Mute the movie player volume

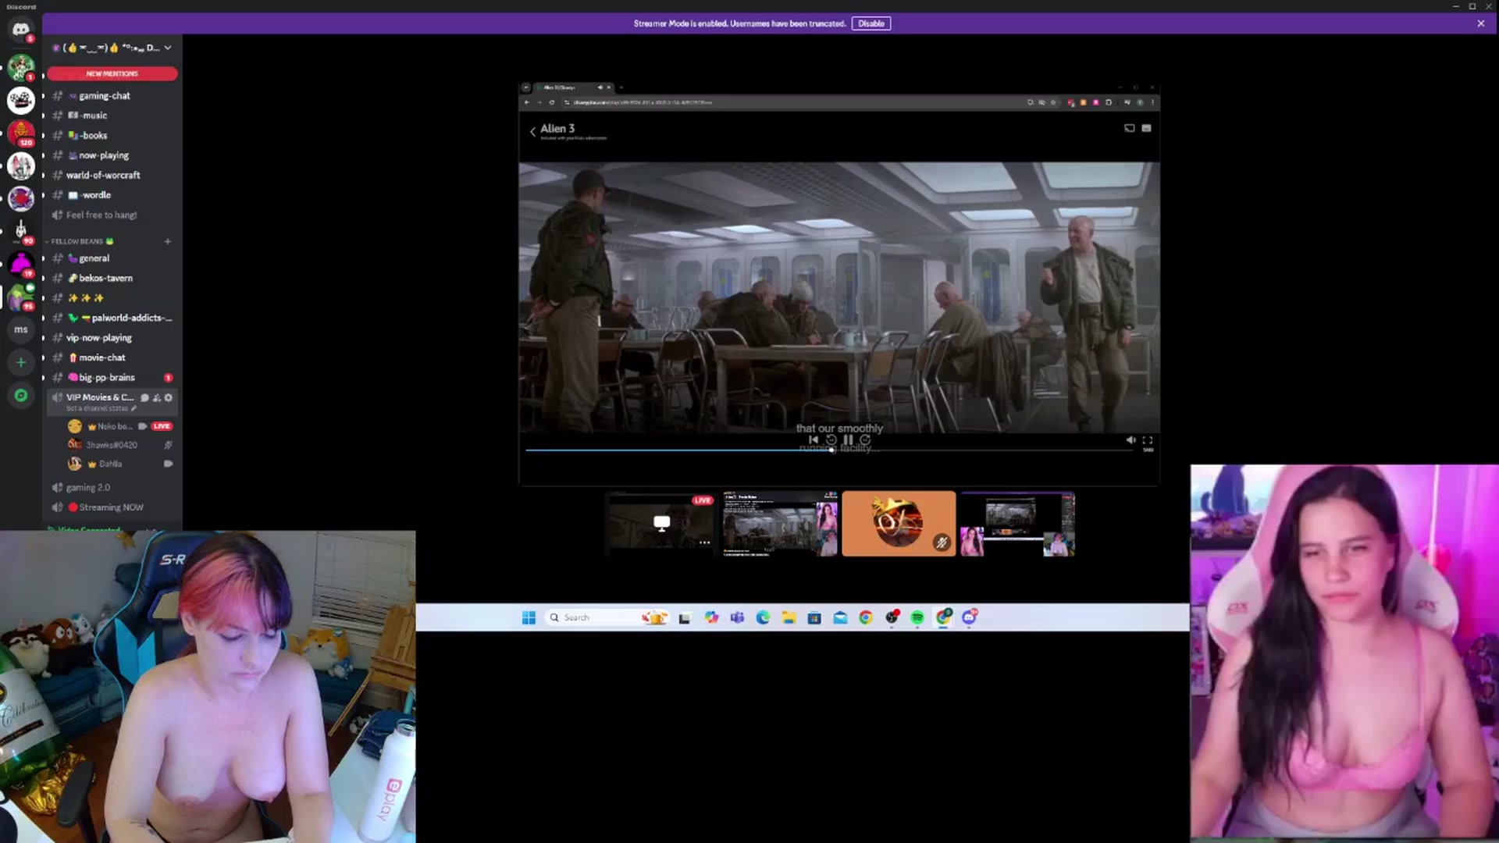[x=1130, y=440]
